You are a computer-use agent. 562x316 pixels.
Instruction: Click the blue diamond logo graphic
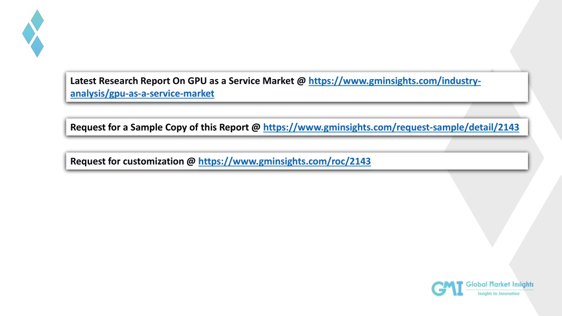(33, 33)
